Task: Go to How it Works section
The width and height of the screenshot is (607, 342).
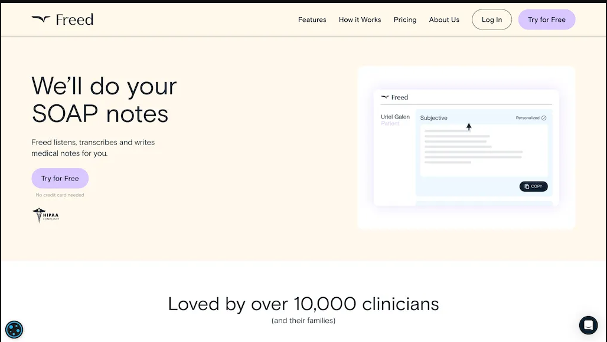Action: 360,19
